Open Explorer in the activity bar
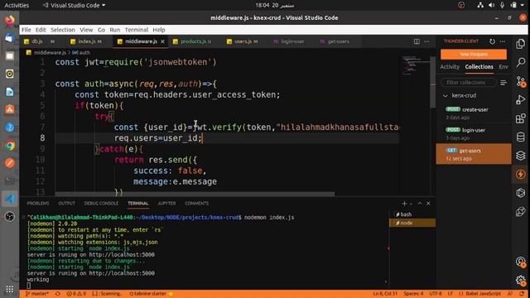Viewport: 530px width, 298px height. [521, 44]
